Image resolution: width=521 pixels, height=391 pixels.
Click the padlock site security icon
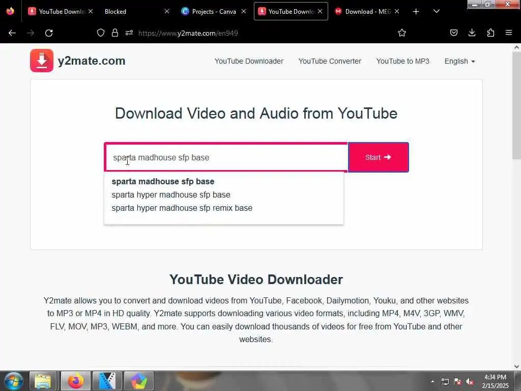(x=115, y=33)
